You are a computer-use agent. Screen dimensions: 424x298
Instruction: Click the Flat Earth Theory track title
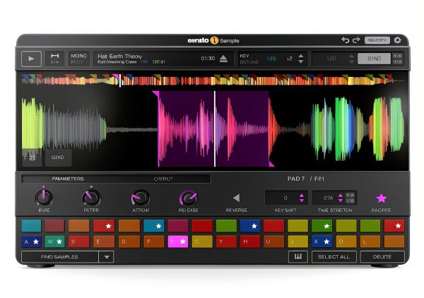click(x=120, y=56)
